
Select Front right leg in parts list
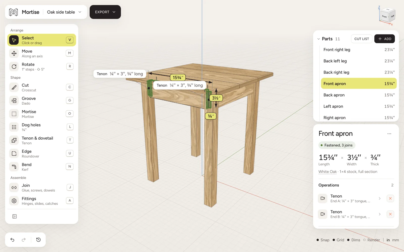[359, 50]
